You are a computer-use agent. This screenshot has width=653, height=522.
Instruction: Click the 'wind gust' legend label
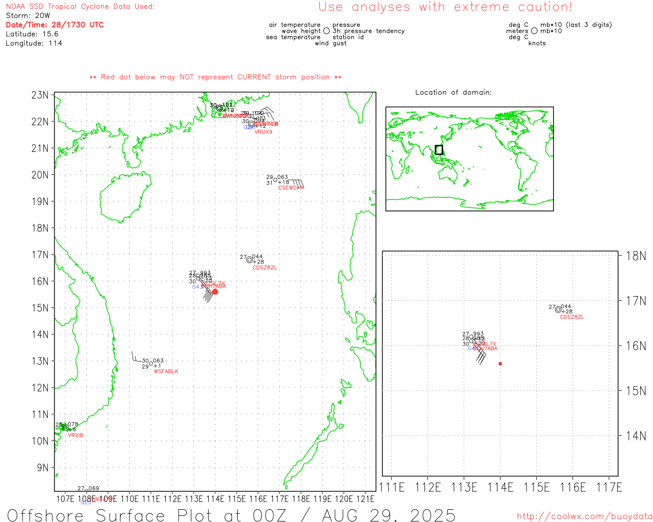(x=331, y=43)
